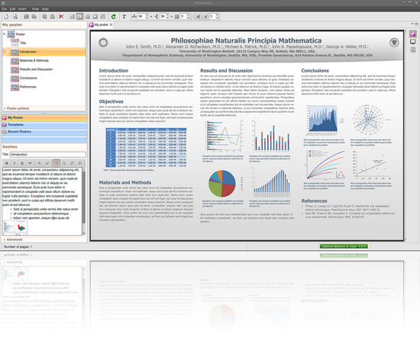Open the Insert menu
Image resolution: width=420 pixels, height=360 pixels.
[x=22, y=9]
